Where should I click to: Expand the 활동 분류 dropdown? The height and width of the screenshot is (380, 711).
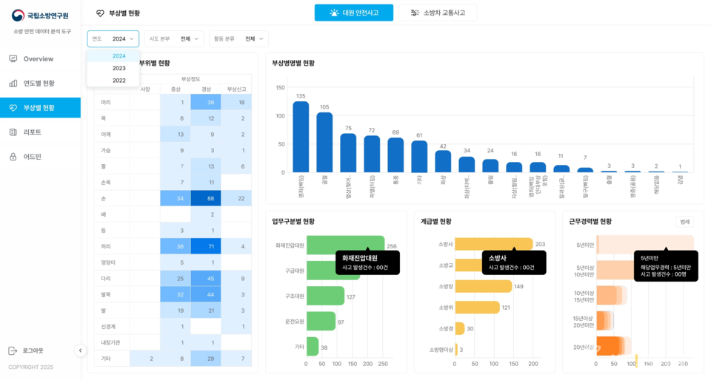pos(238,39)
